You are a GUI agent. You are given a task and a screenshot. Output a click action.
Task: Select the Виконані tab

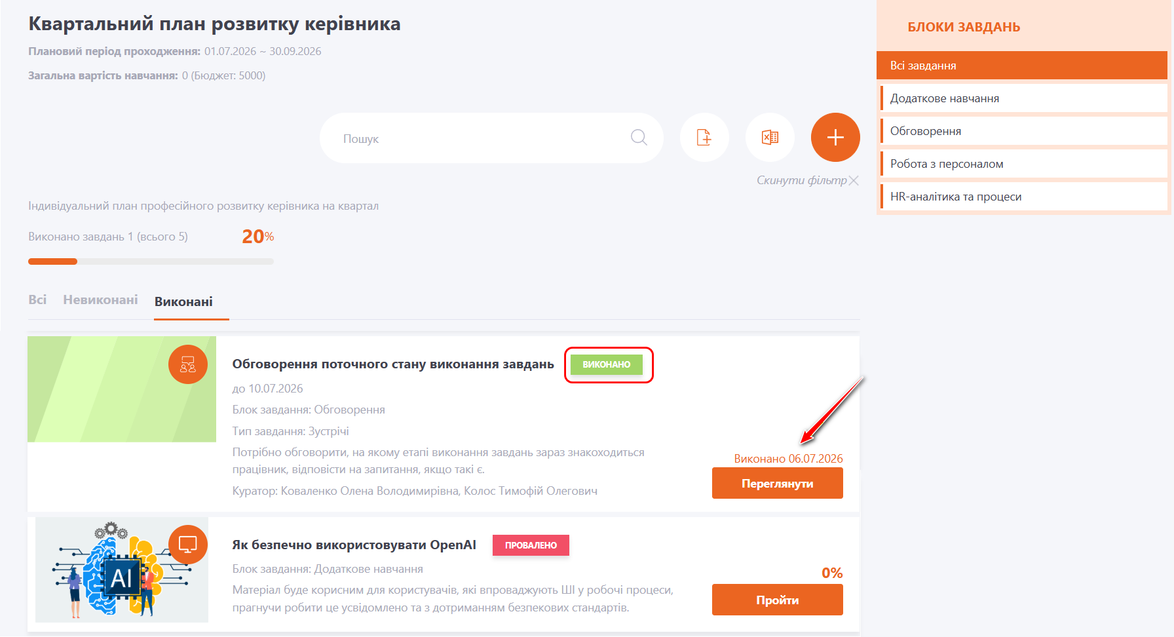click(x=184, y=301)
